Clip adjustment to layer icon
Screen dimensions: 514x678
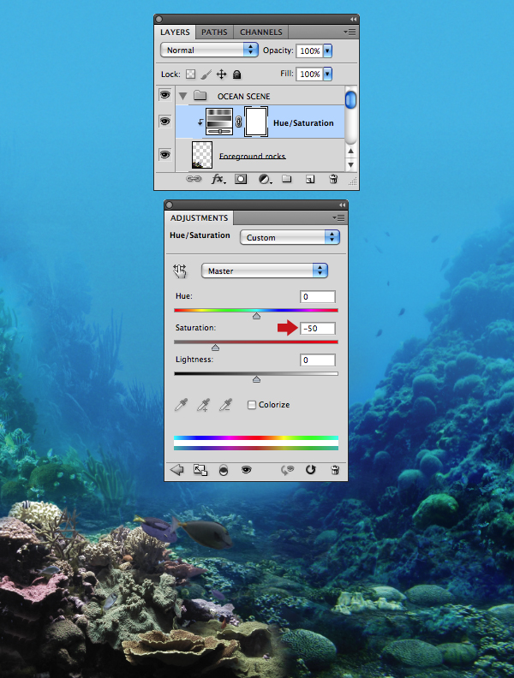coord(224,471)
